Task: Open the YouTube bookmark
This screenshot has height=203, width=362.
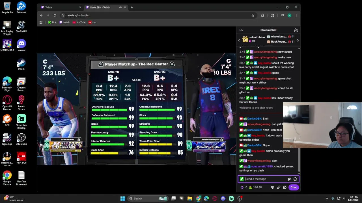Action: coord(79,22)
